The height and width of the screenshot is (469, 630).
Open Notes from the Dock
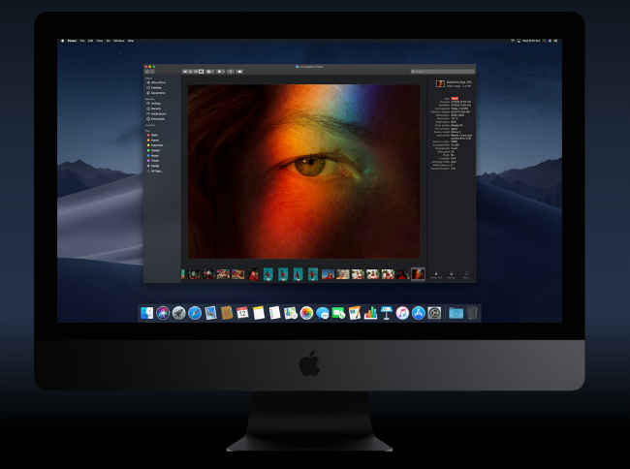[259, 313]
